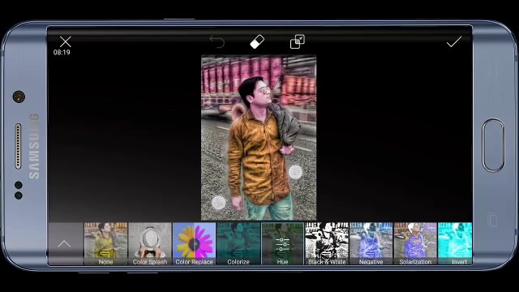Viewport: 519px width, 292px height.
Task: Toggle the compare original overlay icon
Action: coord(298,41)
